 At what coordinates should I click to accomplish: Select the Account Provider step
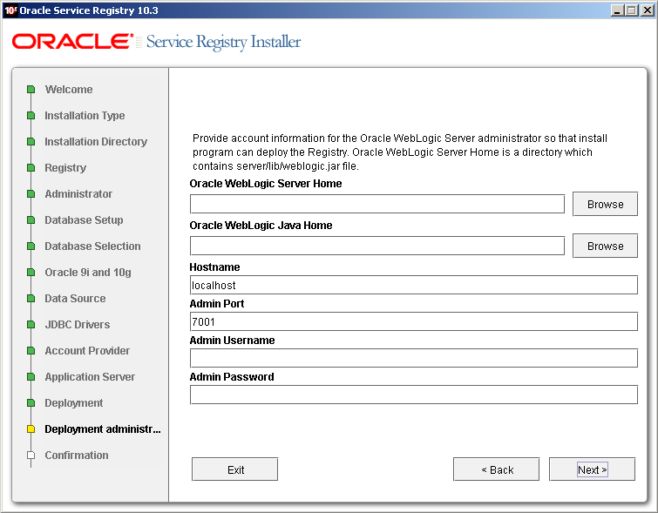tap(87, 351)
